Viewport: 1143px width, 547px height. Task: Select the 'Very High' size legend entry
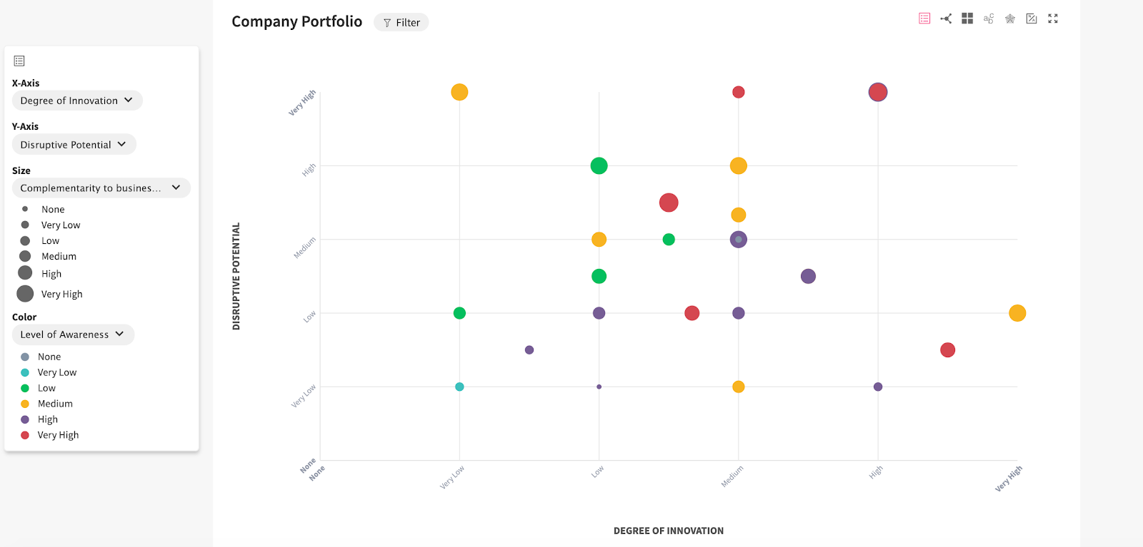pos(61,293)
